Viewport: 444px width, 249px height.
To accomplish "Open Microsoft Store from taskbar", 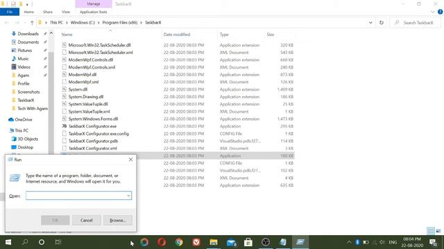I will [248, 242].
